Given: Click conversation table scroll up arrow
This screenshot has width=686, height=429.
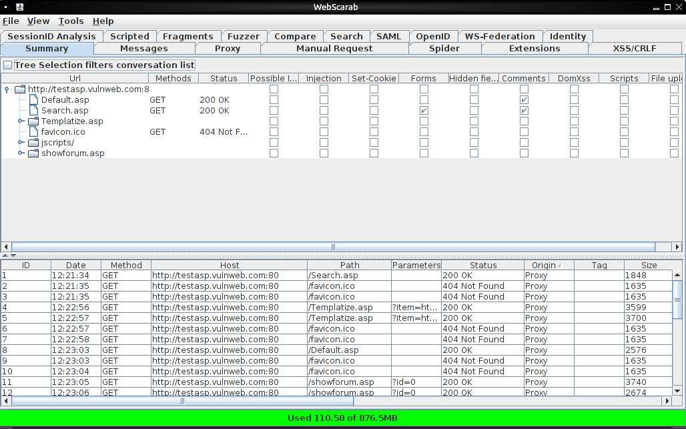Looking at the screenshot, I should pos(677,275).
